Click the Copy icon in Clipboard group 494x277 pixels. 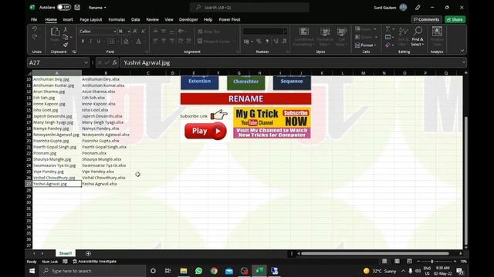click(x=66, y=37)
